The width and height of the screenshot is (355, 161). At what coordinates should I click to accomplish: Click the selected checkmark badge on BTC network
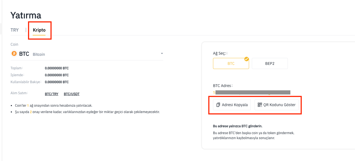[246, 59]
